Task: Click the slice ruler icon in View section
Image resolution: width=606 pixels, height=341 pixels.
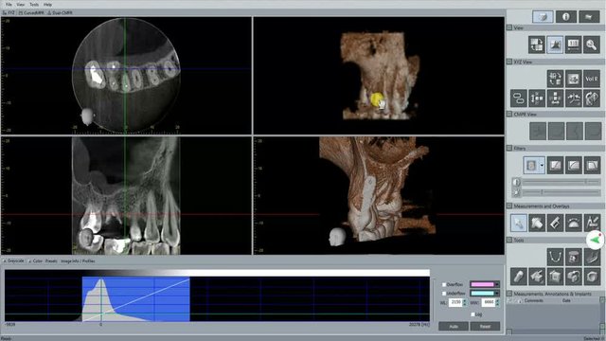Action: pos(573,45)
